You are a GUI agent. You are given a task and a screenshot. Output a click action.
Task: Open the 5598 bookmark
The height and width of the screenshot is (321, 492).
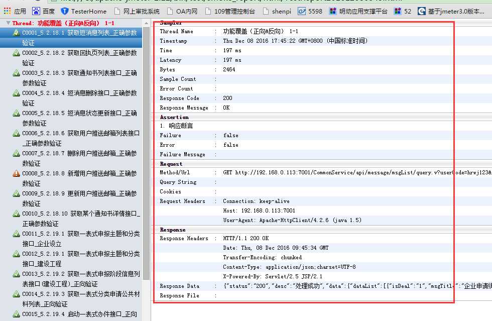(x=310, y=12)
